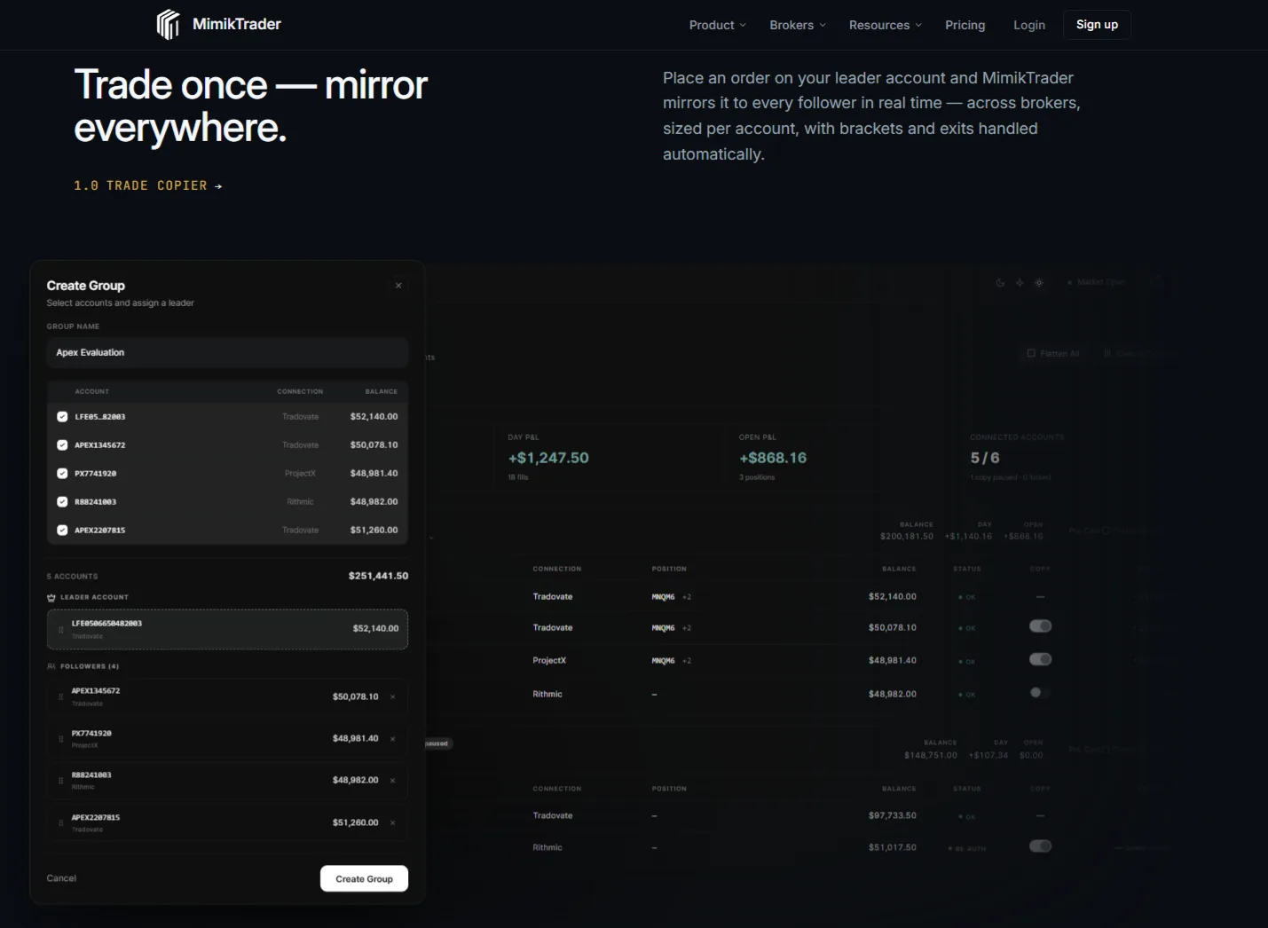Remove follower APEX1345672 with its X
The height and width of the screenshot is (928, 1268).
pyautogui.click(x=392, y=697)
